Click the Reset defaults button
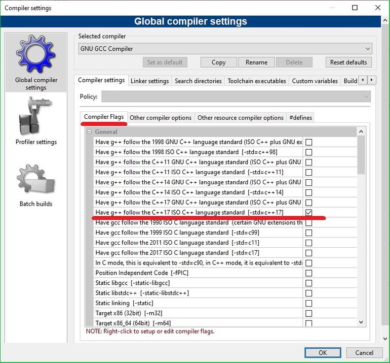This screenshot has width=390, height=363. [348, 62]
